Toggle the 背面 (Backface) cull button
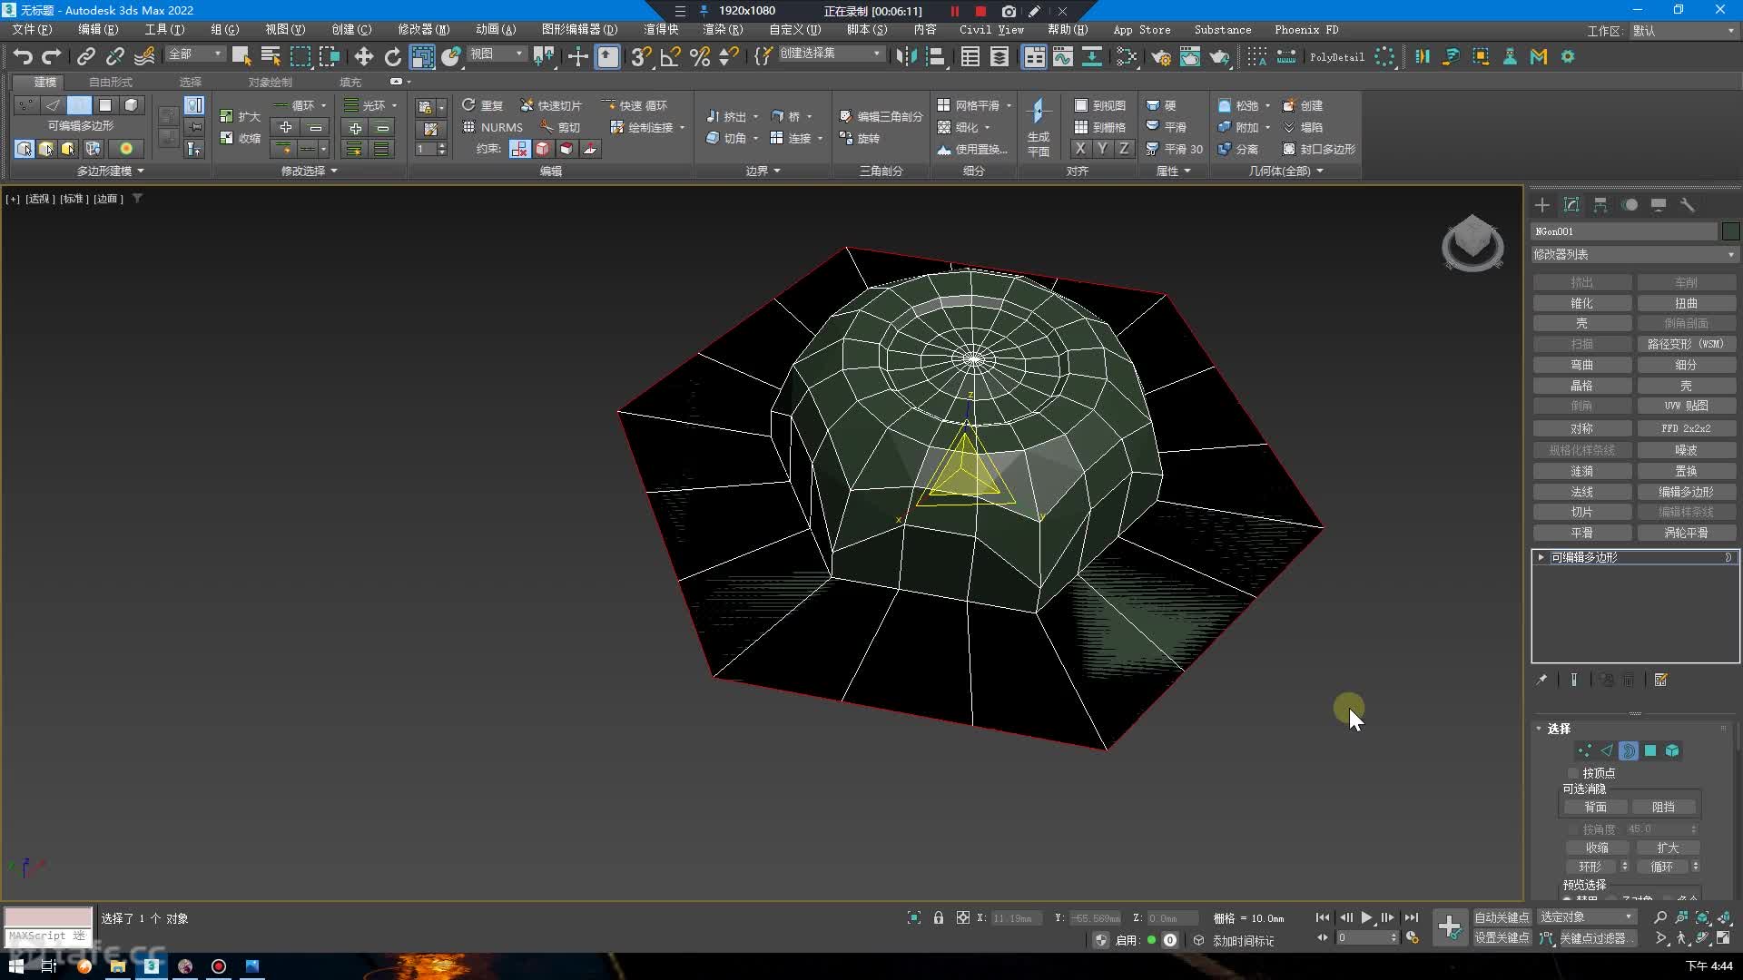This screenshot has height=980, width=1743. point(1595,807)
